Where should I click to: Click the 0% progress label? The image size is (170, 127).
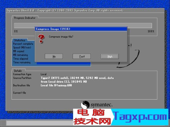click(x=16, y=31)
